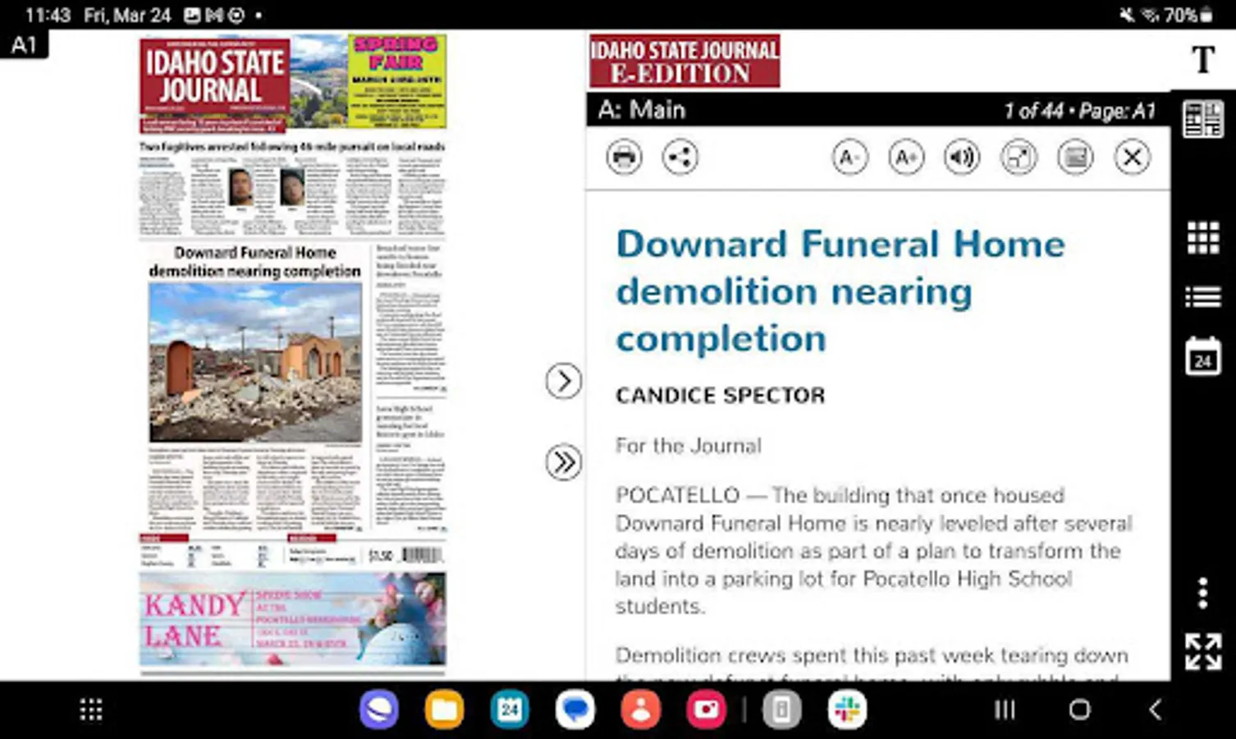
Task: Close the article text panel
Action: click(x=1132, y=157)
